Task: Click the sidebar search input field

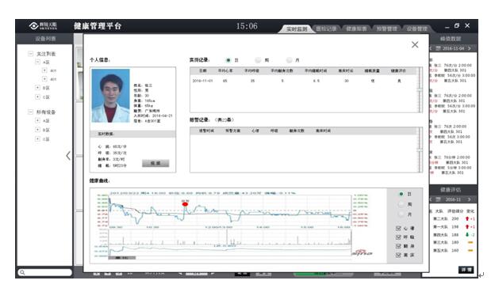Action: (45, 273)
